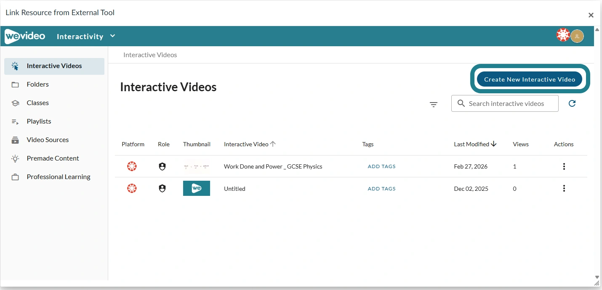Close the Link Resource from External Tool dialog
This screenshot has width=602, height=290.
coord(591,15)
